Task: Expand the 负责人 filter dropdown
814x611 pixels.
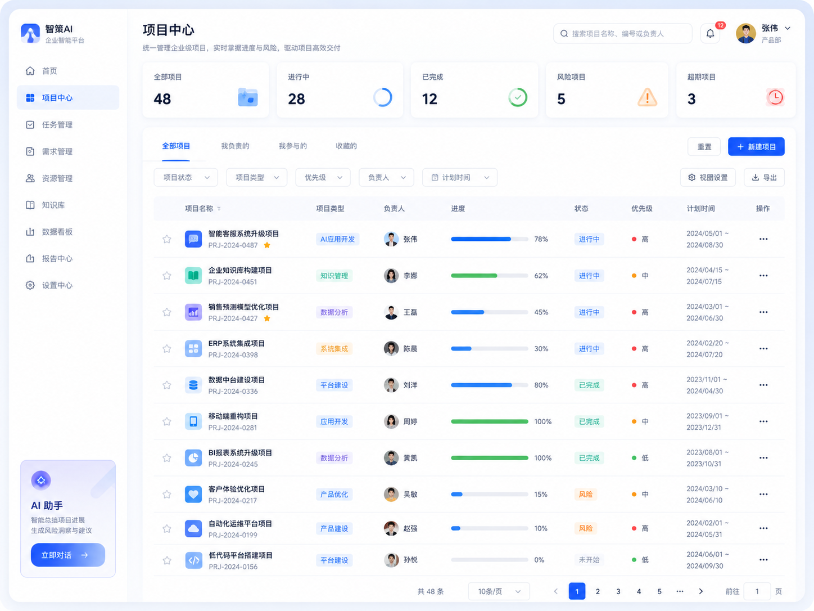Action: pos(386,178)
